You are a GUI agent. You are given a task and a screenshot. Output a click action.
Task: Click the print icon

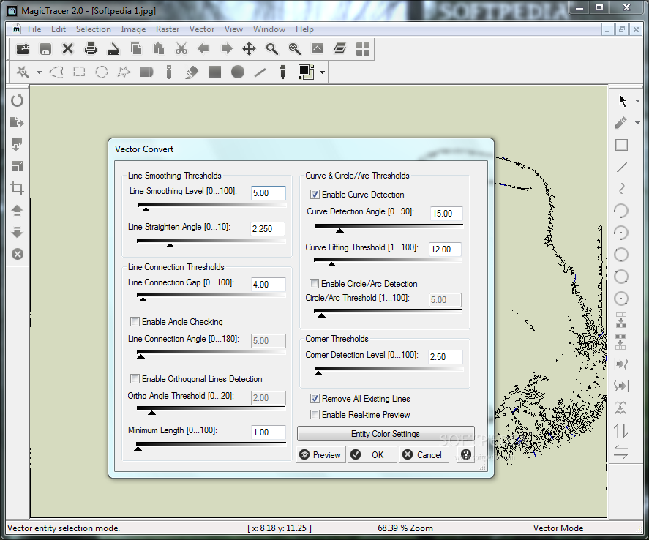click(x=90, y=49)
